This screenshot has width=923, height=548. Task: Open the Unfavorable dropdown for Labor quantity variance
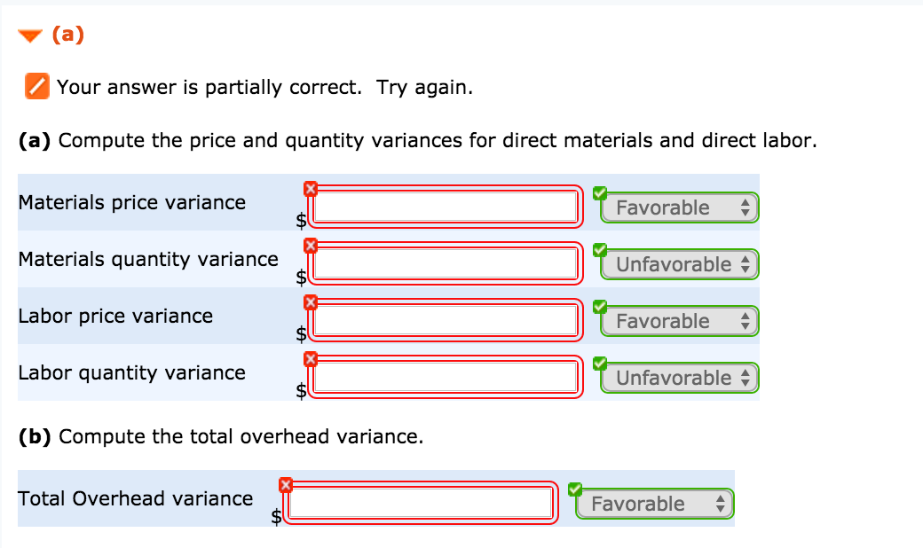point(679,378)
